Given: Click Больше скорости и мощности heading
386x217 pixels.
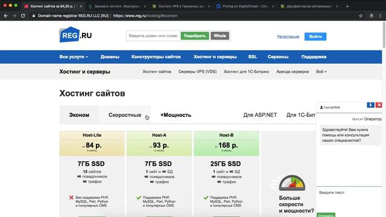Looking at the screenshot, I should [297, 204].
